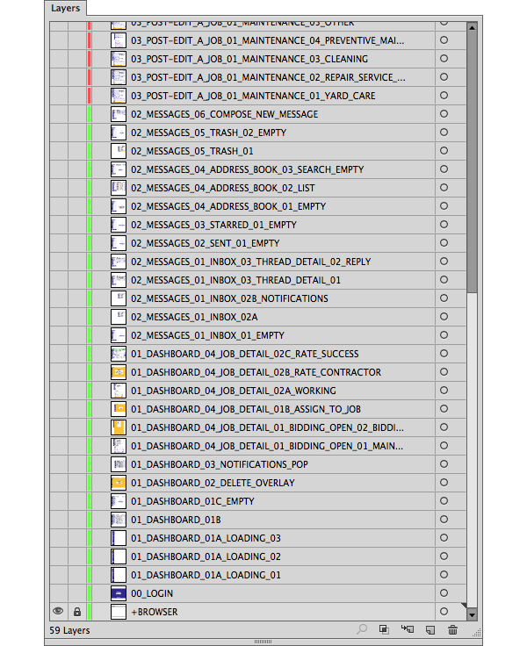Toggle lock icon on +BROWSER layer
Image resolution: width=527 pixels, height=646 pixels.
(x=77, y=612)
